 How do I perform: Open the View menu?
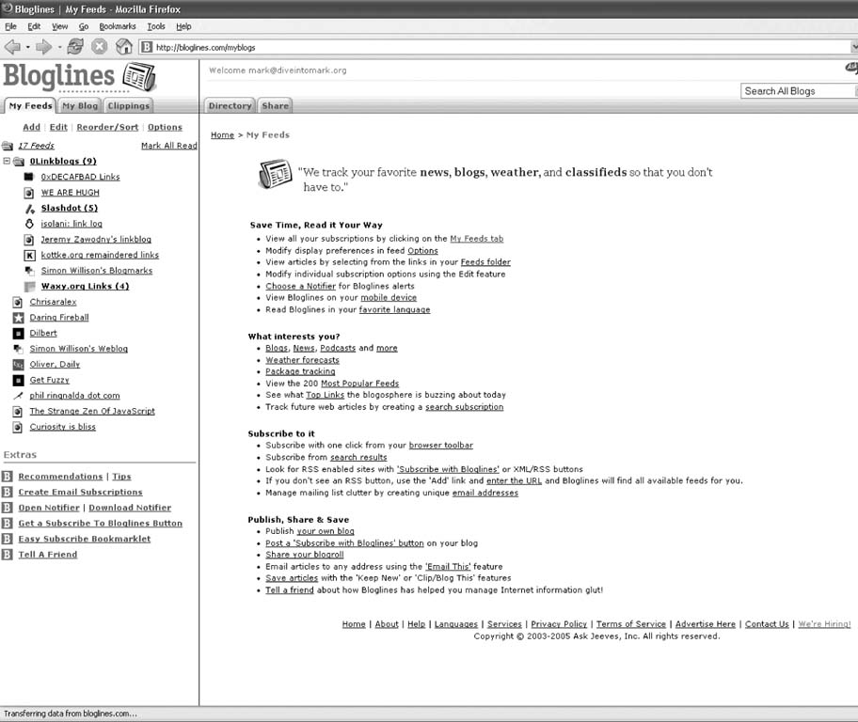tap(59, 26)
